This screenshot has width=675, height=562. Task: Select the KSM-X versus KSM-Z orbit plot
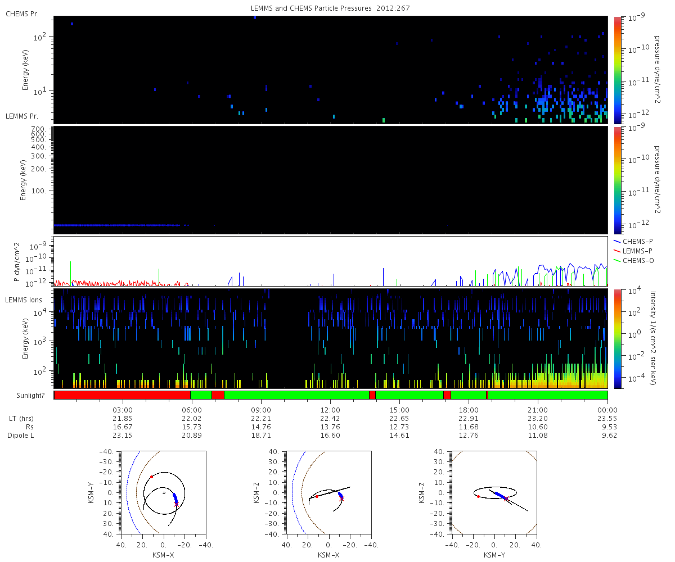(x=329, y=492)
